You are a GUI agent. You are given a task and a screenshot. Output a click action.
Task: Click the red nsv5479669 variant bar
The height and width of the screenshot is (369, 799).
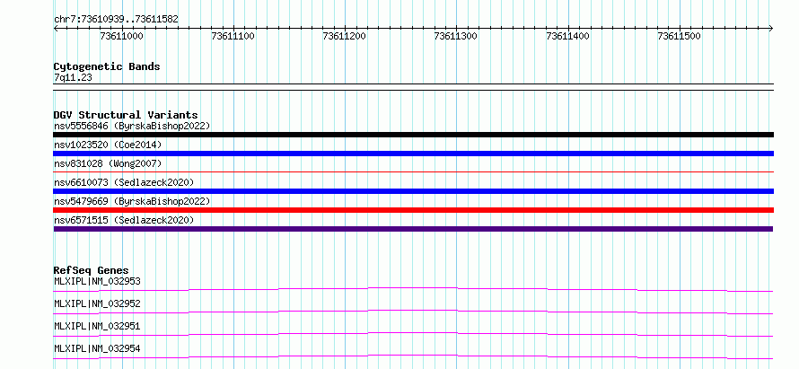coord(413,210)
